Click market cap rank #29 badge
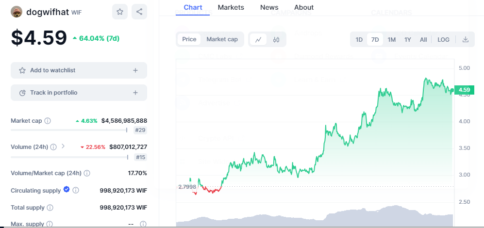Image resolution: width=484 pixels, height=228 pixels. pyautogui.click(x=140, y=130)
